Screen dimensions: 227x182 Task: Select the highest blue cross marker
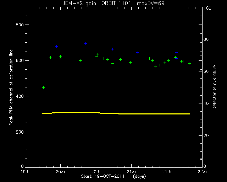point(86,43)
